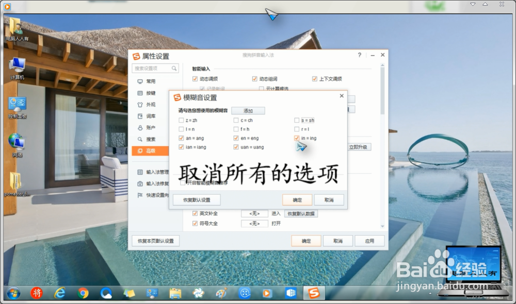
Task: Check the z = zh fuzzy option
Action: [181, 120]
